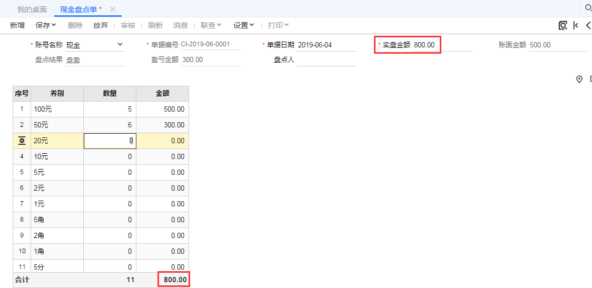592x288 pixels.
Task: Open the document lookup icon in toolbar
Action: pos(563,25)
